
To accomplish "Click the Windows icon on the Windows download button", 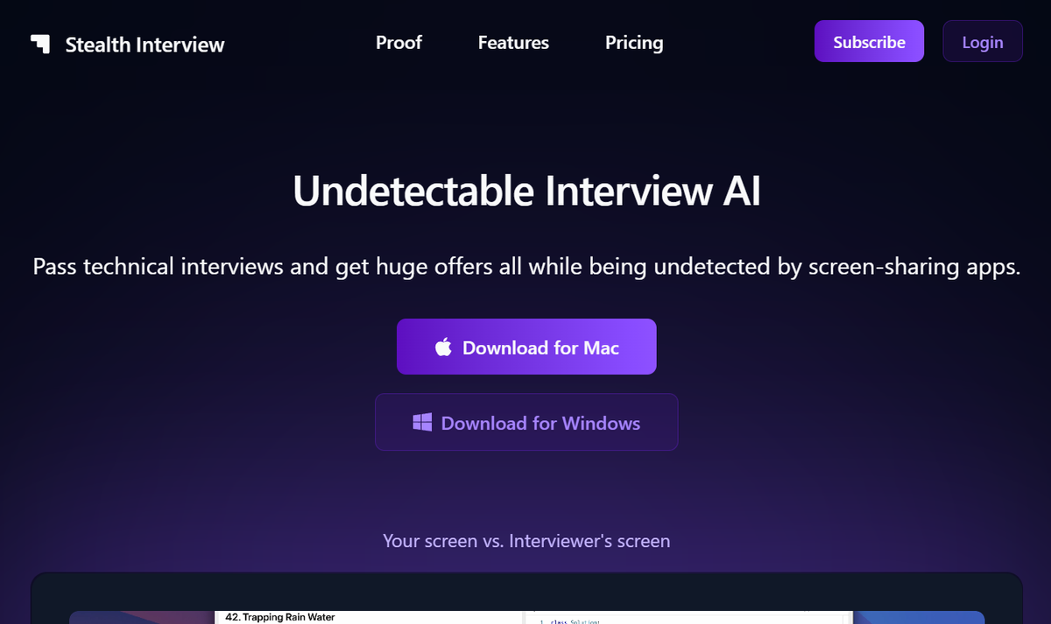I will coord(422,422).
